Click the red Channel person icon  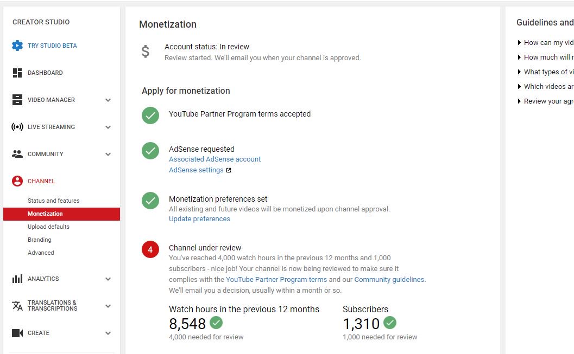click(17, 181)
